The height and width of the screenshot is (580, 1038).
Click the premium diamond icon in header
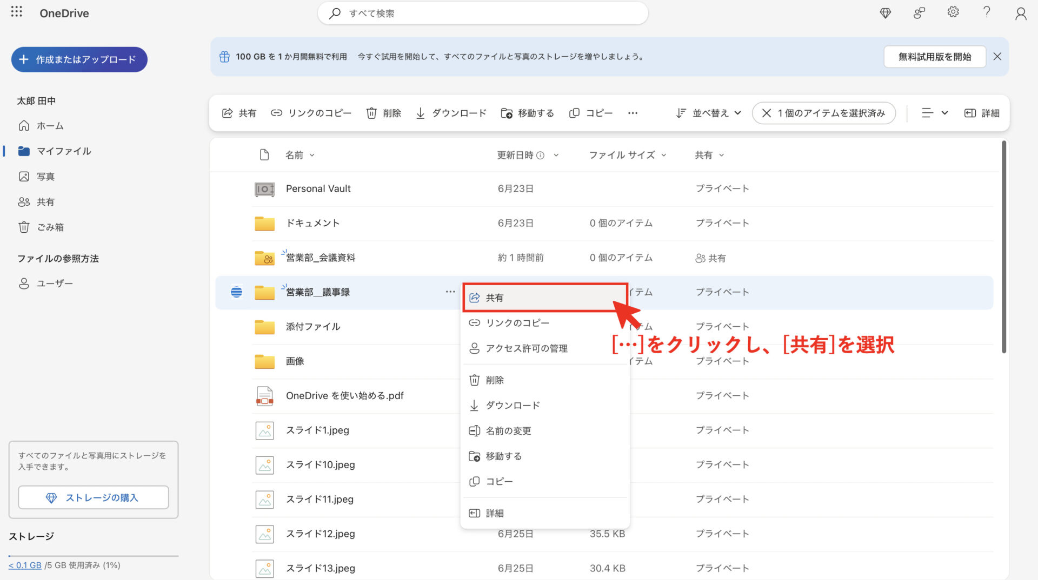(x=885, y=13)
